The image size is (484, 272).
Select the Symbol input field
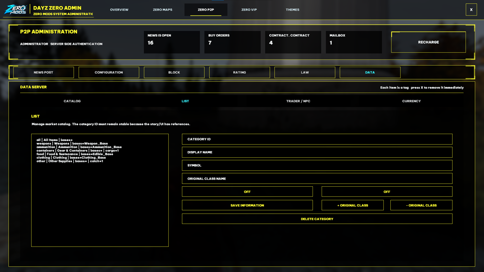[317, 165]
